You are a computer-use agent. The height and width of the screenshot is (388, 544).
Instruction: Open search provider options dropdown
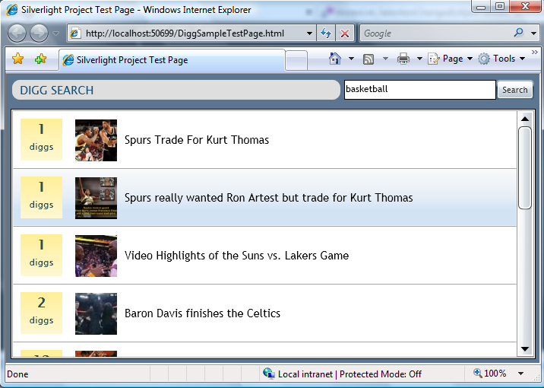[x=533, y=33]
